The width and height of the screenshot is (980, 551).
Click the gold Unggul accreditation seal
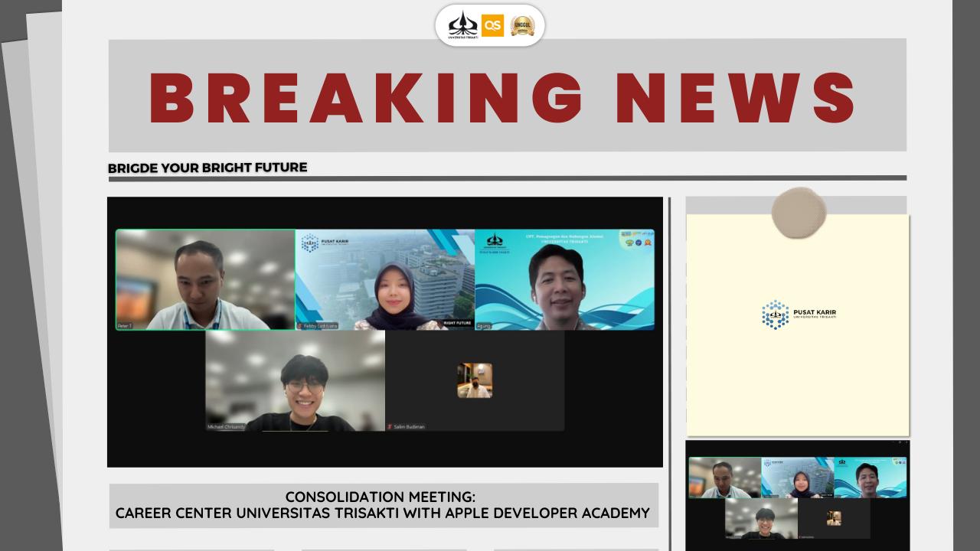pos(523,25)
